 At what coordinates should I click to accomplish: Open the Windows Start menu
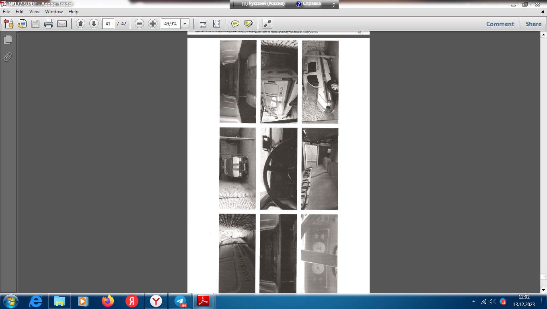[10, 301]
